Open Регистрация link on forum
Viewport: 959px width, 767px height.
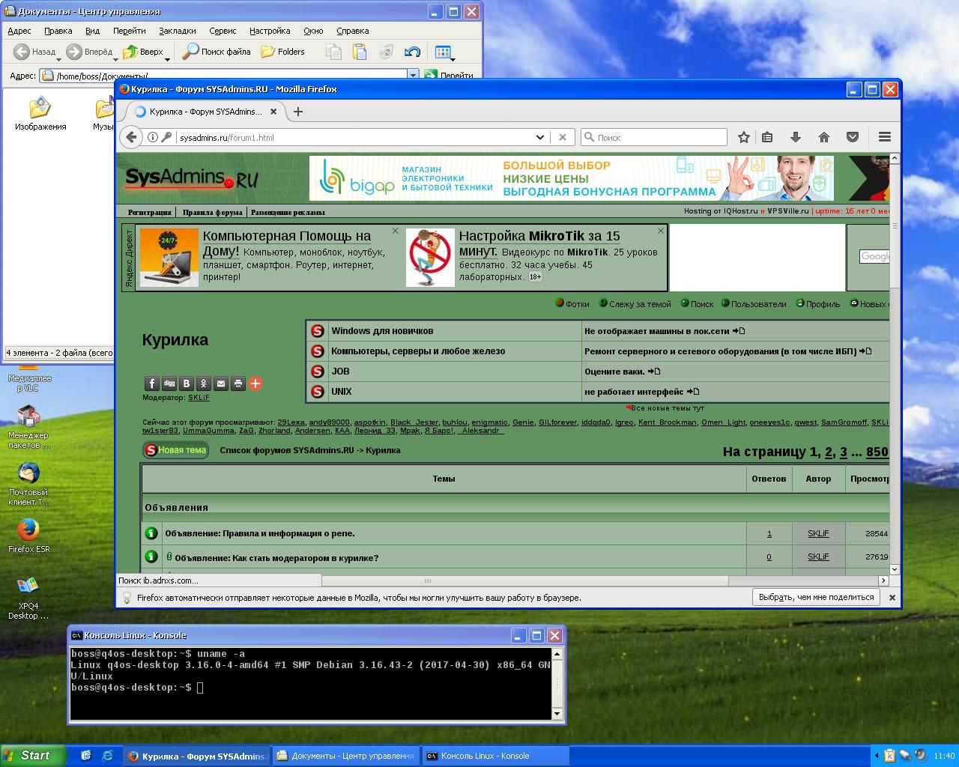[x=149, y=212]
